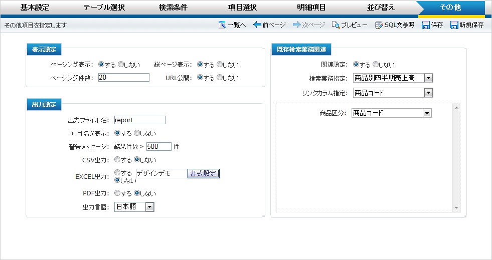
Task: Select the その他 tab
Action: tap(450, 8)
